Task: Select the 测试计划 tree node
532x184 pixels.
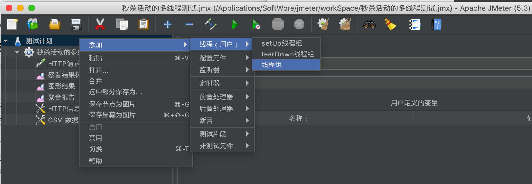Action: click(39, 41)
